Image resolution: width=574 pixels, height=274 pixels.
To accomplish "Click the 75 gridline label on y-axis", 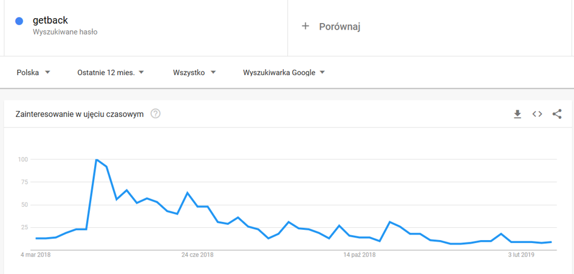I will pos(25,182).
